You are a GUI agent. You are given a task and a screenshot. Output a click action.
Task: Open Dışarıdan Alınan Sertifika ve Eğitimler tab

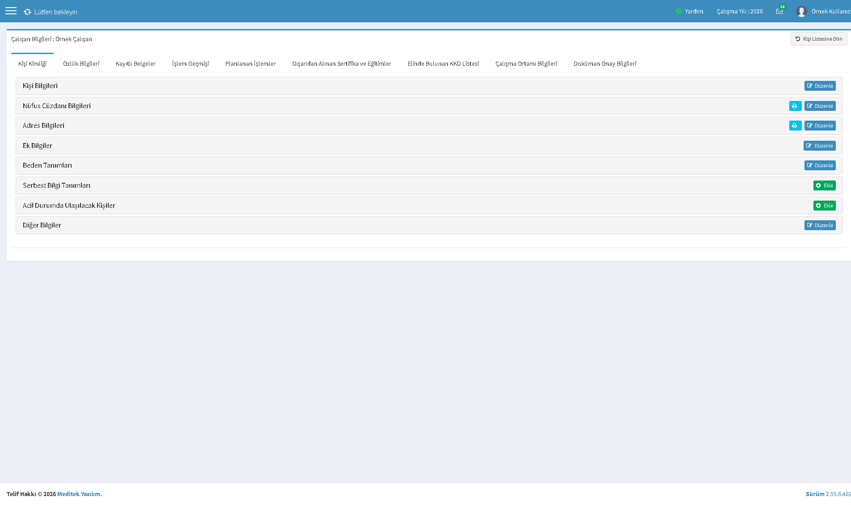pos(342,63)
